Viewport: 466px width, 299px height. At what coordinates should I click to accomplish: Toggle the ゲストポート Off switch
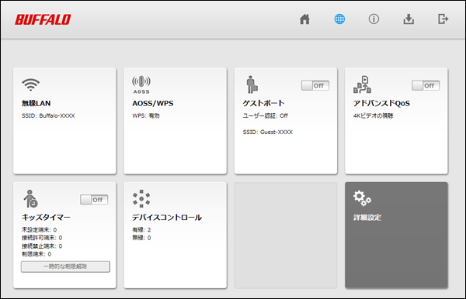315,86
